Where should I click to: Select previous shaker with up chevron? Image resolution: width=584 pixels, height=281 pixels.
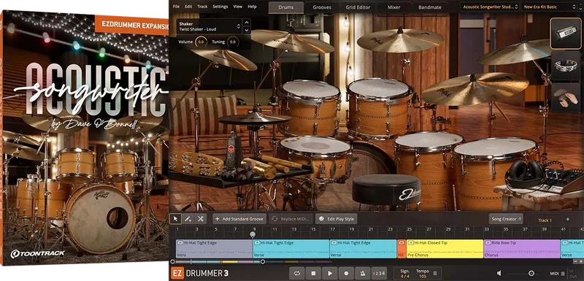pos(246,23)
